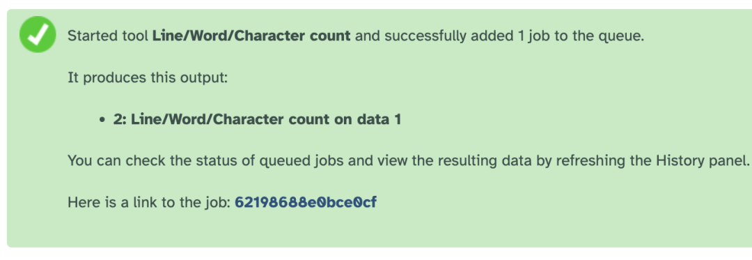Viewport: 752px width, 260px height.
Task: Click the leading '2:' of the output item
Action: click(120, 119)
